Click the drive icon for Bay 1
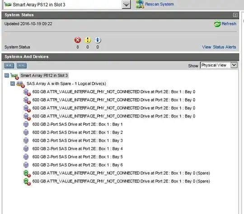This screenshot has width=244, height=214. [26, 124]
